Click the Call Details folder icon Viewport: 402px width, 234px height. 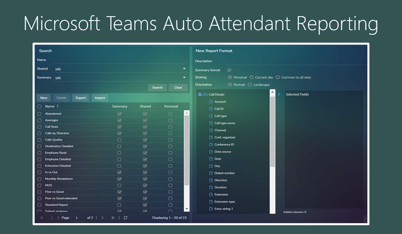click(205, 94)
